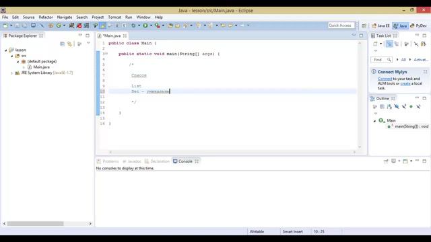Restart Tomcat using the third cat icon
Viewport: 431px width, 242px height.
coord(87,26)
